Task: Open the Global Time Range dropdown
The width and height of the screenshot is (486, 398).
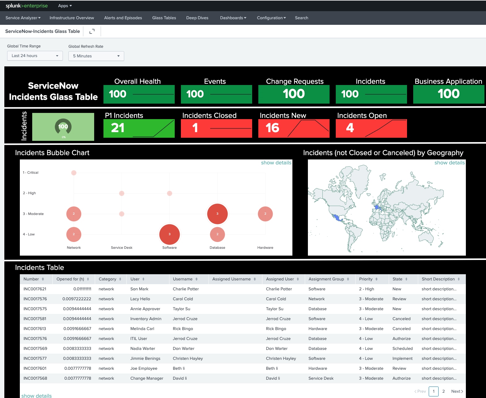Action: tap(35, 56)
